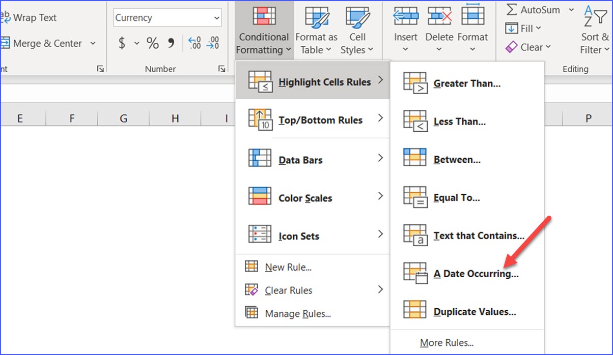The height and width of the screenshot is (355, 613).
Task: Select A Date Occurring rule
Action: click(476, 273)
